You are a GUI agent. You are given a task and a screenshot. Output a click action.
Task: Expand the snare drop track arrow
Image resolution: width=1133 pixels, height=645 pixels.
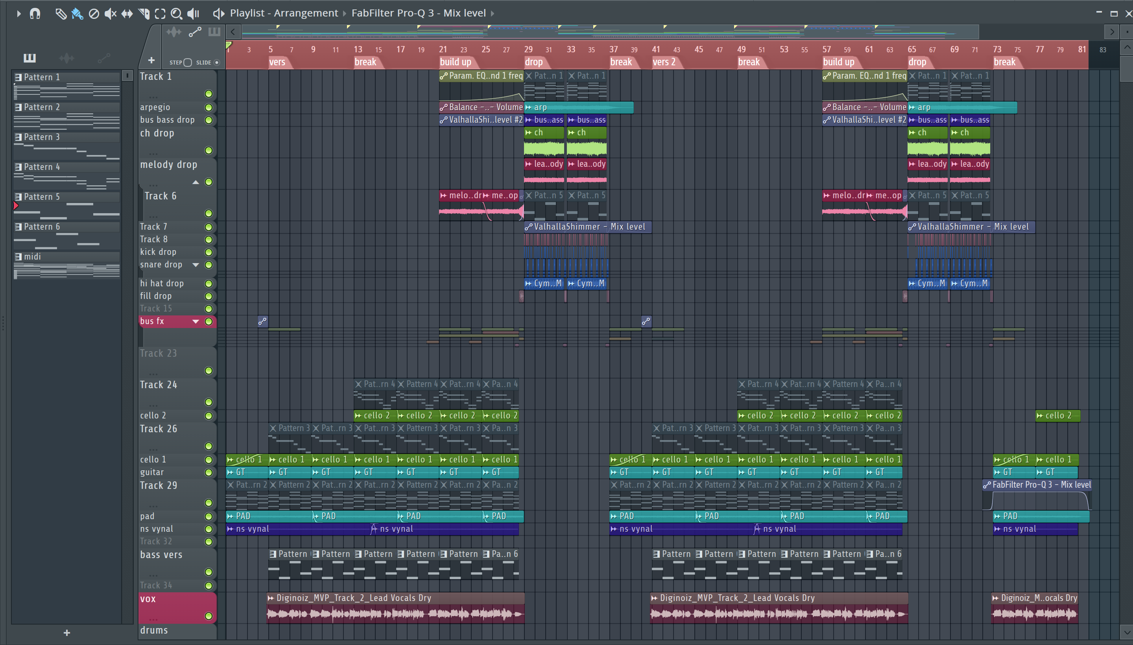196,265
